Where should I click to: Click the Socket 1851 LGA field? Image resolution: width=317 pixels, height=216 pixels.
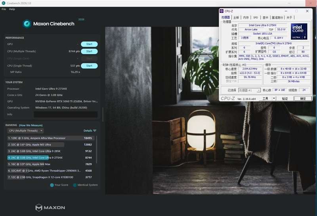[x=262, y=34]
